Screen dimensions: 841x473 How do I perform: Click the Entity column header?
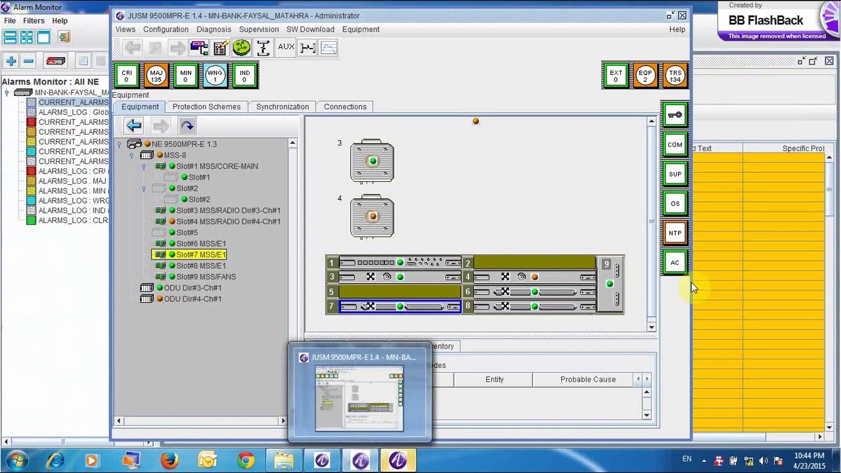494,380
